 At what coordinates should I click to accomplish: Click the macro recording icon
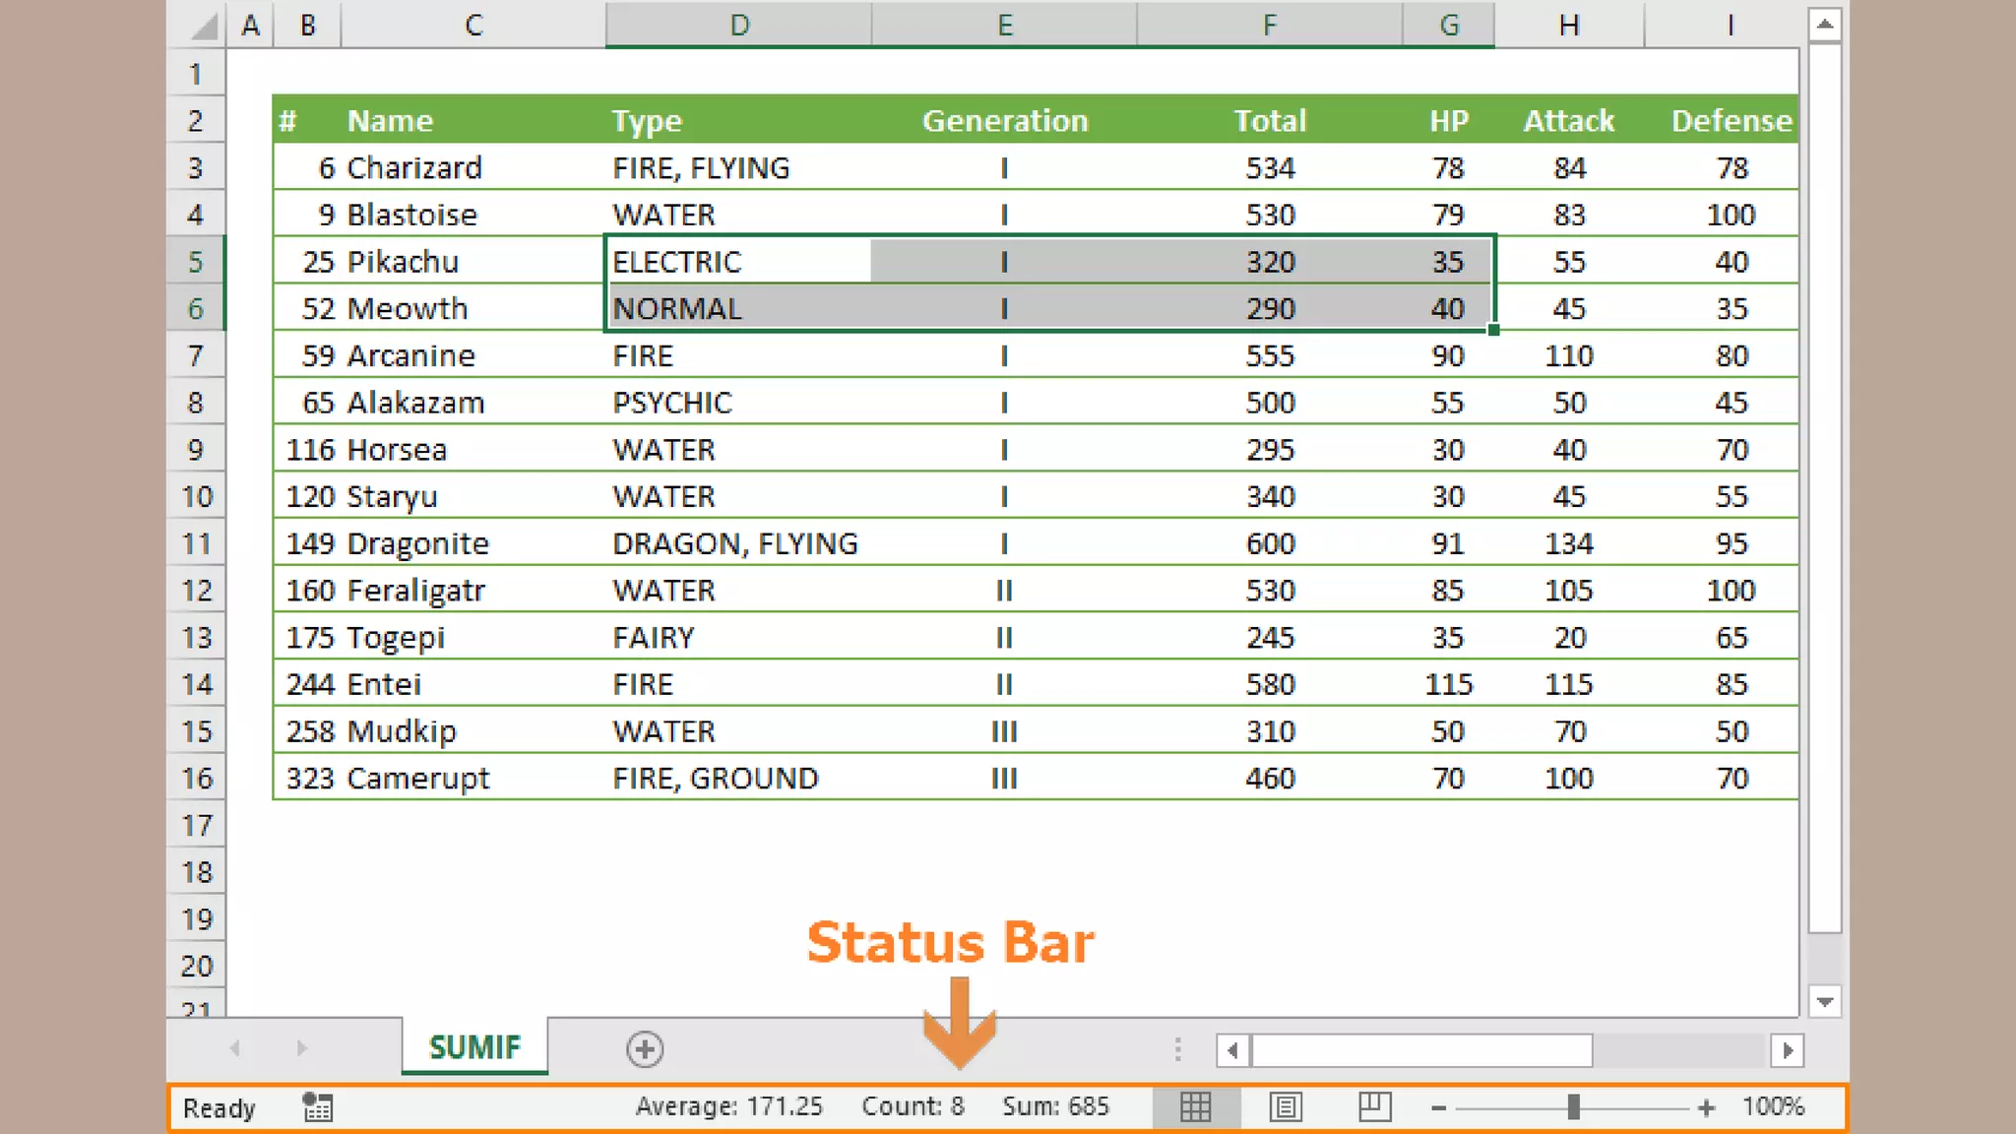point(317,1106)
